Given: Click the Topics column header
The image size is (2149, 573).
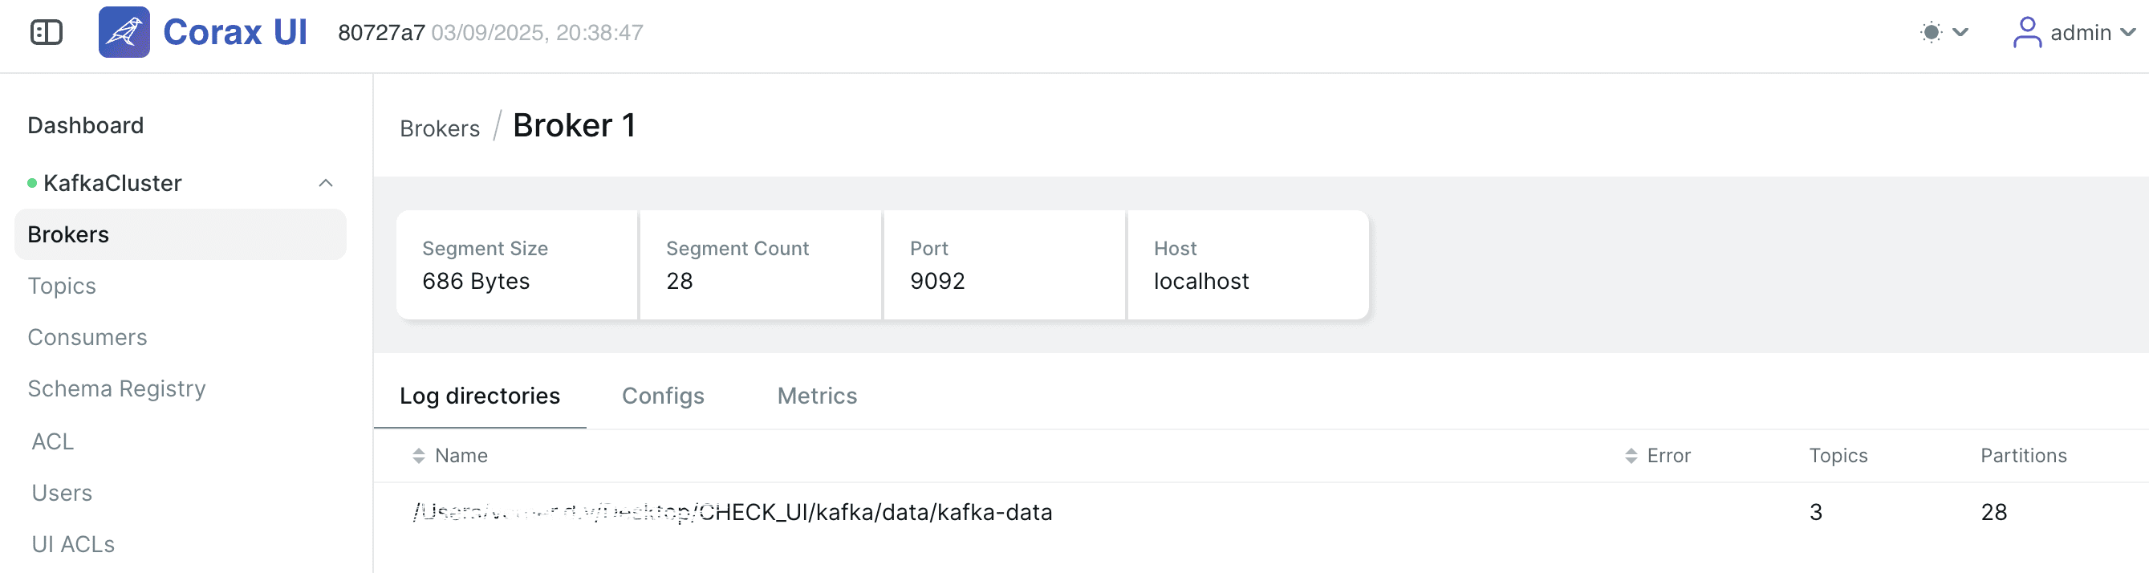Looking at the screenshot, I should (1838, 455).
